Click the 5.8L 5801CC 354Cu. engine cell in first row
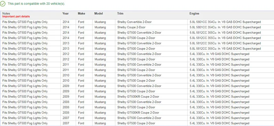274x126 pixels. click(x=231, y=22)
